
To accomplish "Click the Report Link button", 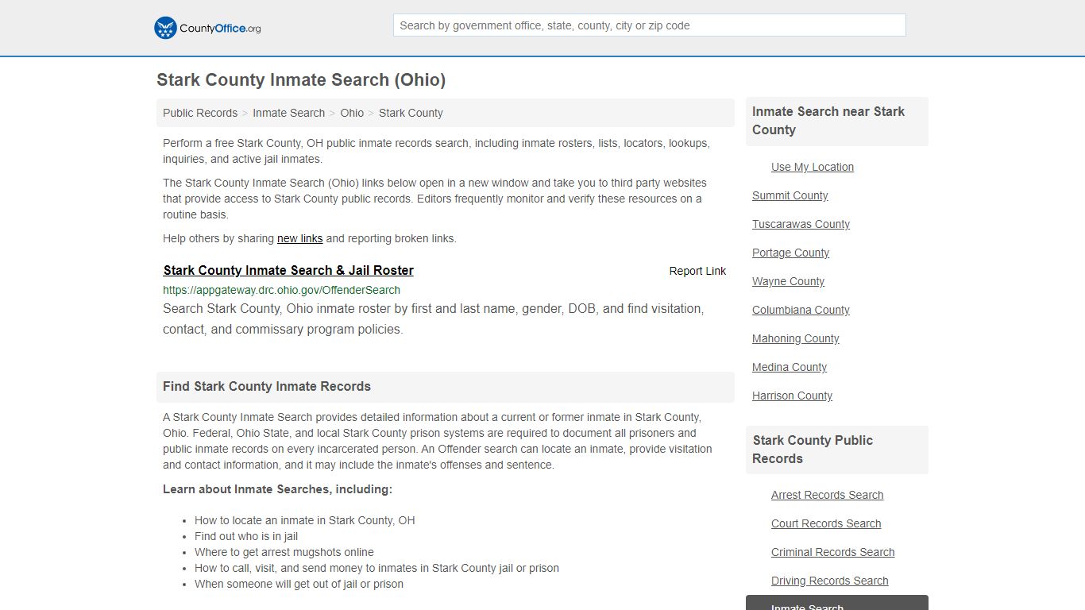I will [x=697, y=271].
